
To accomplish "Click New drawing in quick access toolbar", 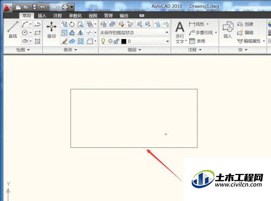I will coord(18,7).
